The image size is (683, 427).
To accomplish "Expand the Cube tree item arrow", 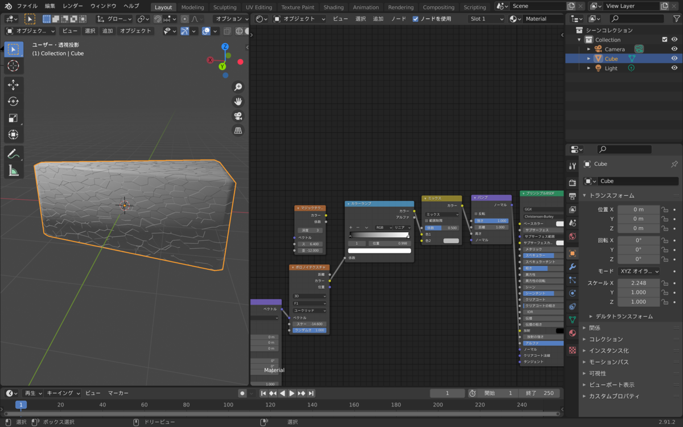I will (x=589, y=59).
